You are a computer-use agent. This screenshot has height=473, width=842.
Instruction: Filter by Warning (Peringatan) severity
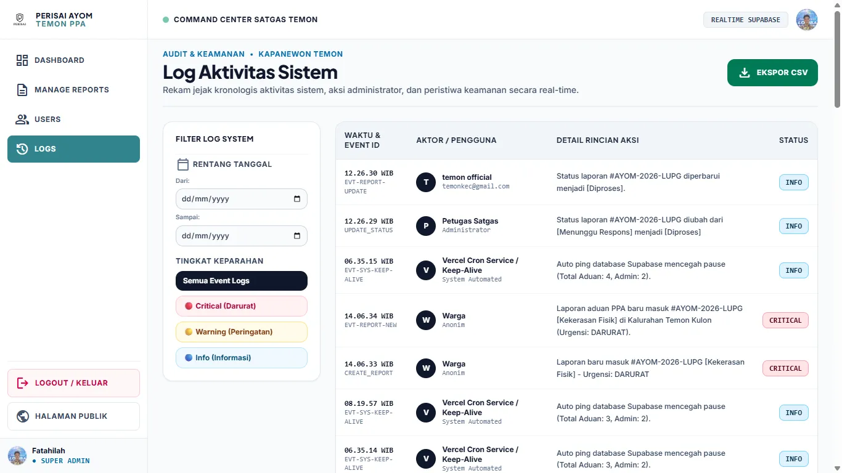click(242, 332)
